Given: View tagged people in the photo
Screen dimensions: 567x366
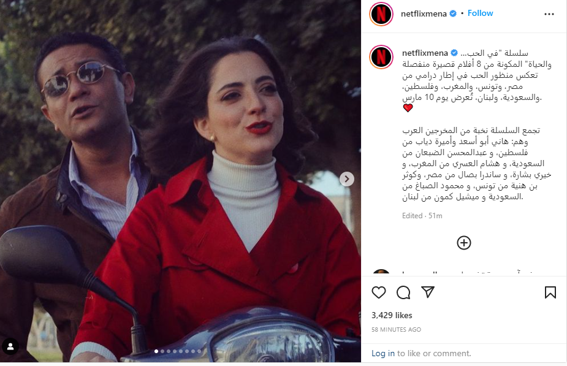Looking at the screenshot, I should [x=10, y=346].
